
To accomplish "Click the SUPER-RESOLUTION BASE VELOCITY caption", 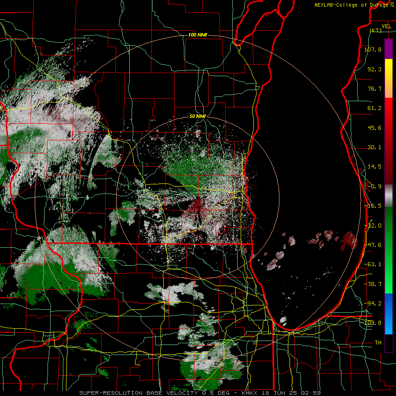I will (139, 393).
